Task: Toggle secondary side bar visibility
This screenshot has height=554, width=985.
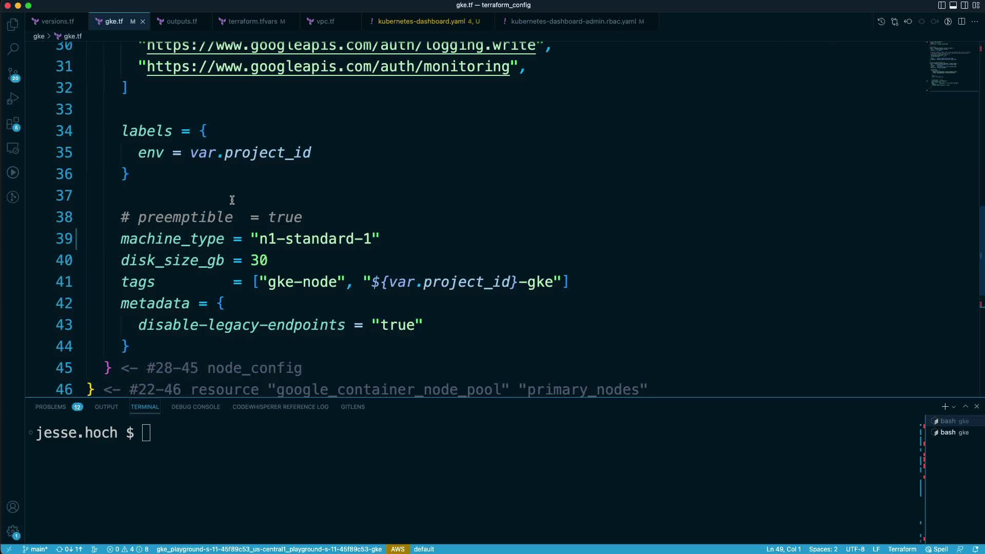Action: [964, 5]
